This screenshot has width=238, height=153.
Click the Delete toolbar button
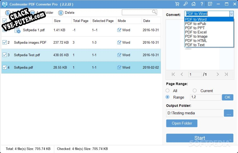pyautogui.click(x=66, y=13)
